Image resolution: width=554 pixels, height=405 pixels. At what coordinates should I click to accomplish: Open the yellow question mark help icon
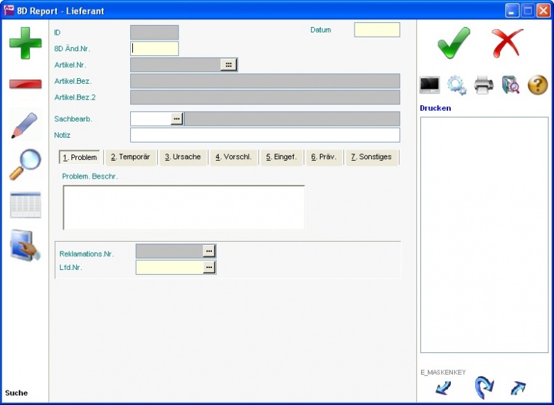click(538, 85)
